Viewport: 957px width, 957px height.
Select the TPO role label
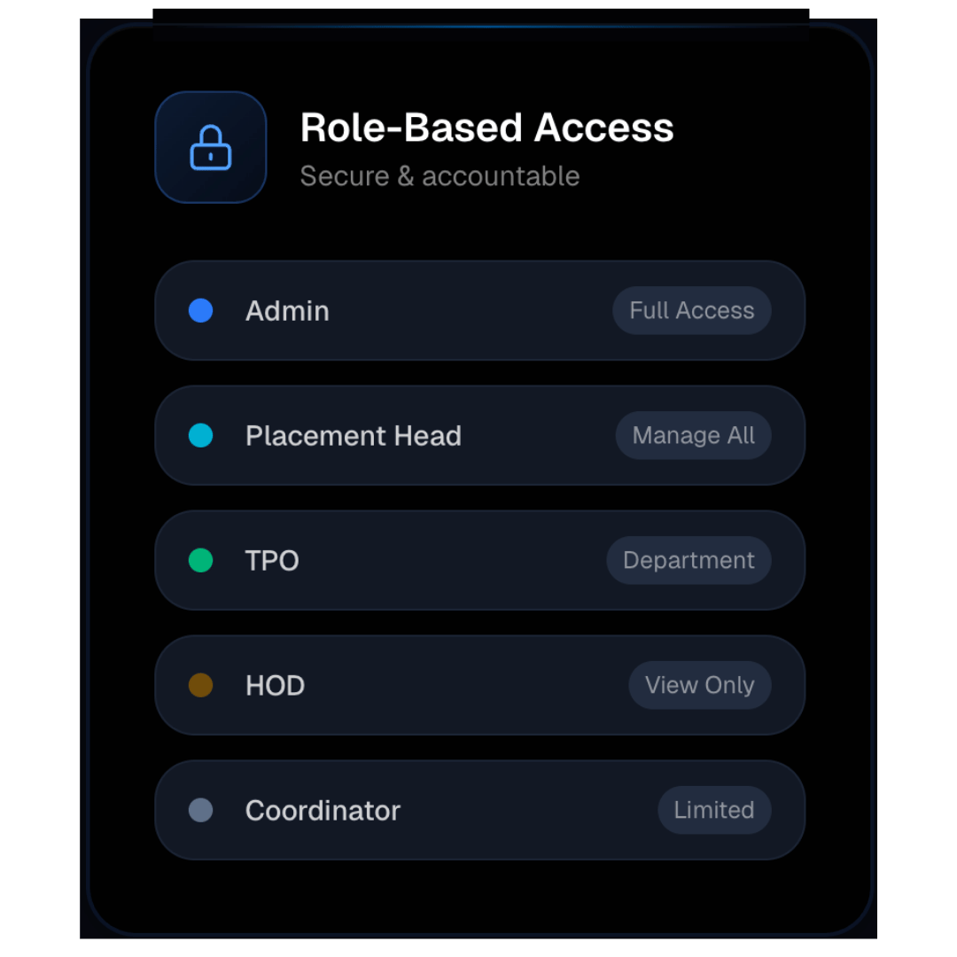(272, 561)
